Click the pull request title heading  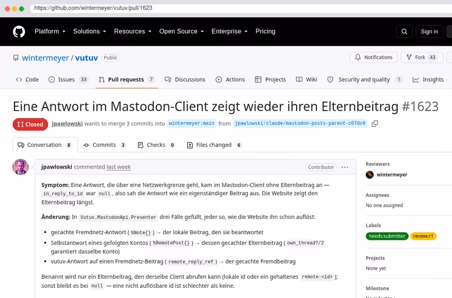click(206, 107)
